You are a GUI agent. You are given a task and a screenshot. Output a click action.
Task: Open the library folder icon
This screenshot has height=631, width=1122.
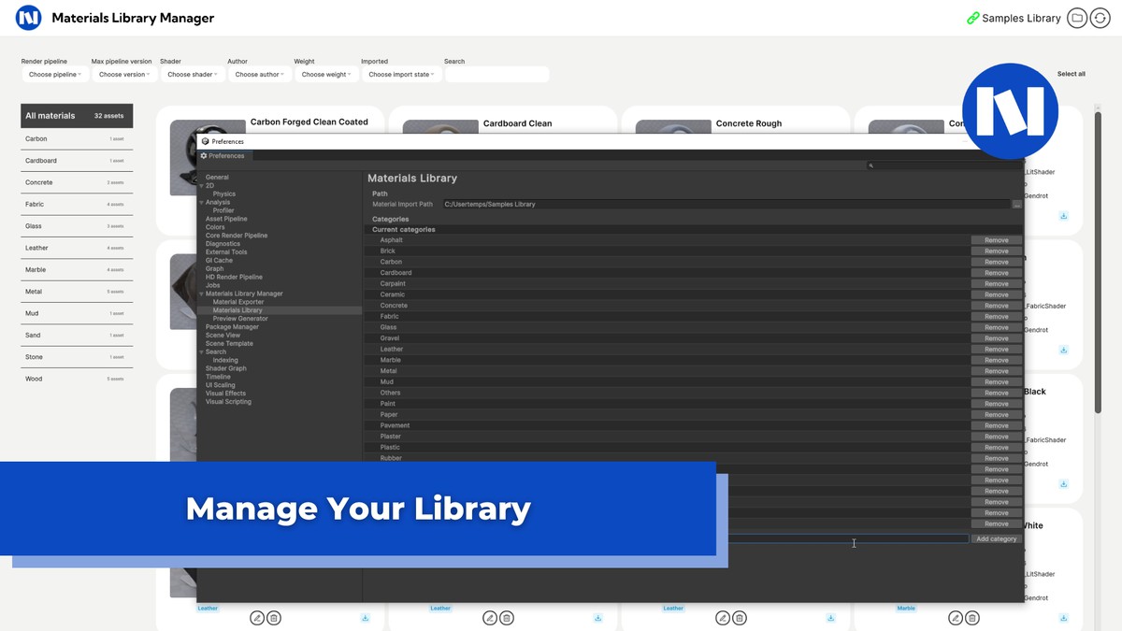point(1076,18)
